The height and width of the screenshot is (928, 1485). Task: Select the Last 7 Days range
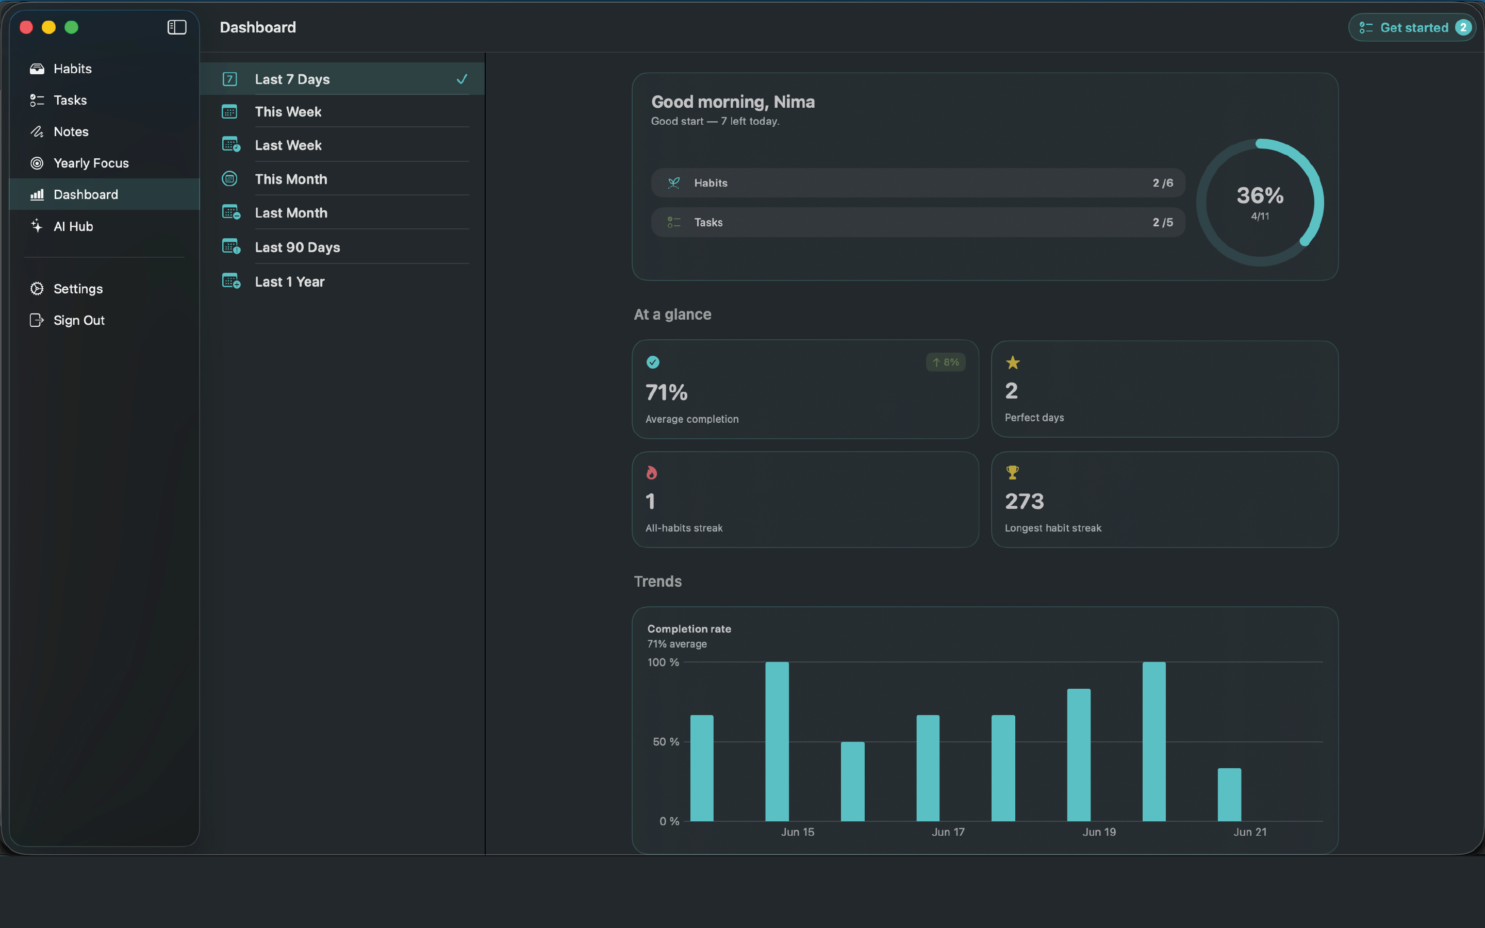pos(342,79)
